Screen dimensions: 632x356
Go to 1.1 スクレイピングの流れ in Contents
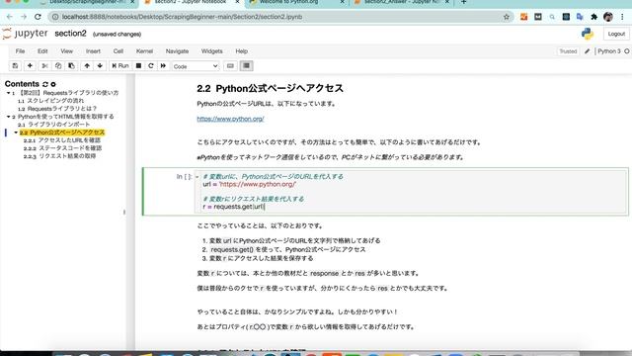coord(50,101)
